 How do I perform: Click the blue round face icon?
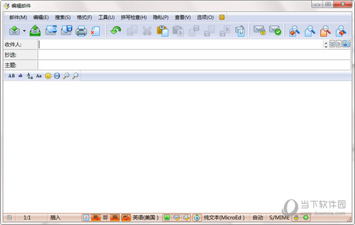(x=57, y=76)
